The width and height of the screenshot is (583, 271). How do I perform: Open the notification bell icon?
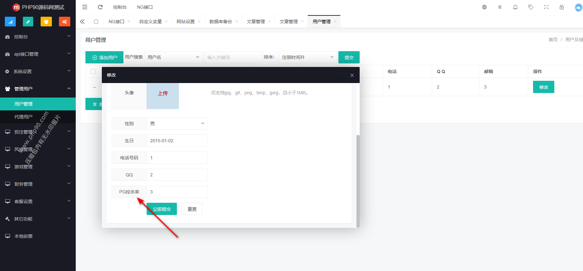pos(515,7)
